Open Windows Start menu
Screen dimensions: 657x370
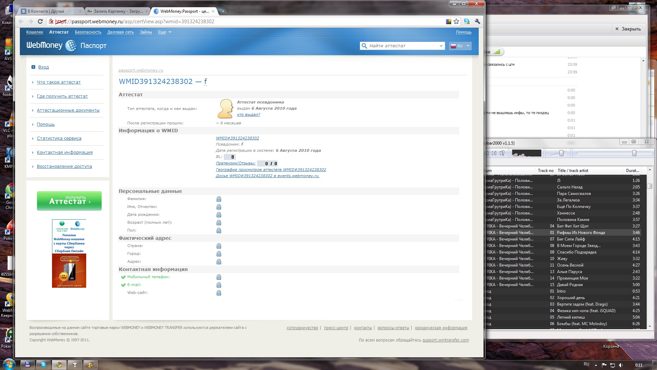point(9,364)
